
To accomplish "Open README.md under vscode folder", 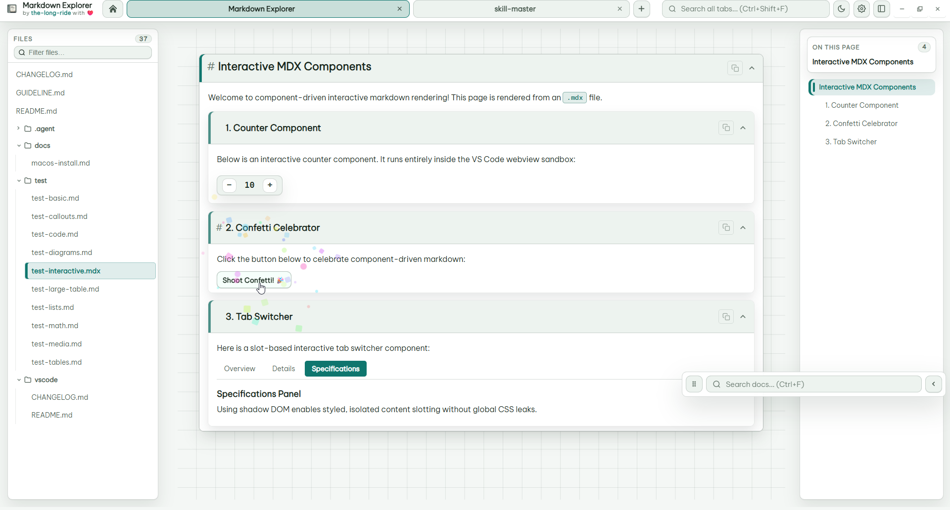I will [x=51, y=415].
